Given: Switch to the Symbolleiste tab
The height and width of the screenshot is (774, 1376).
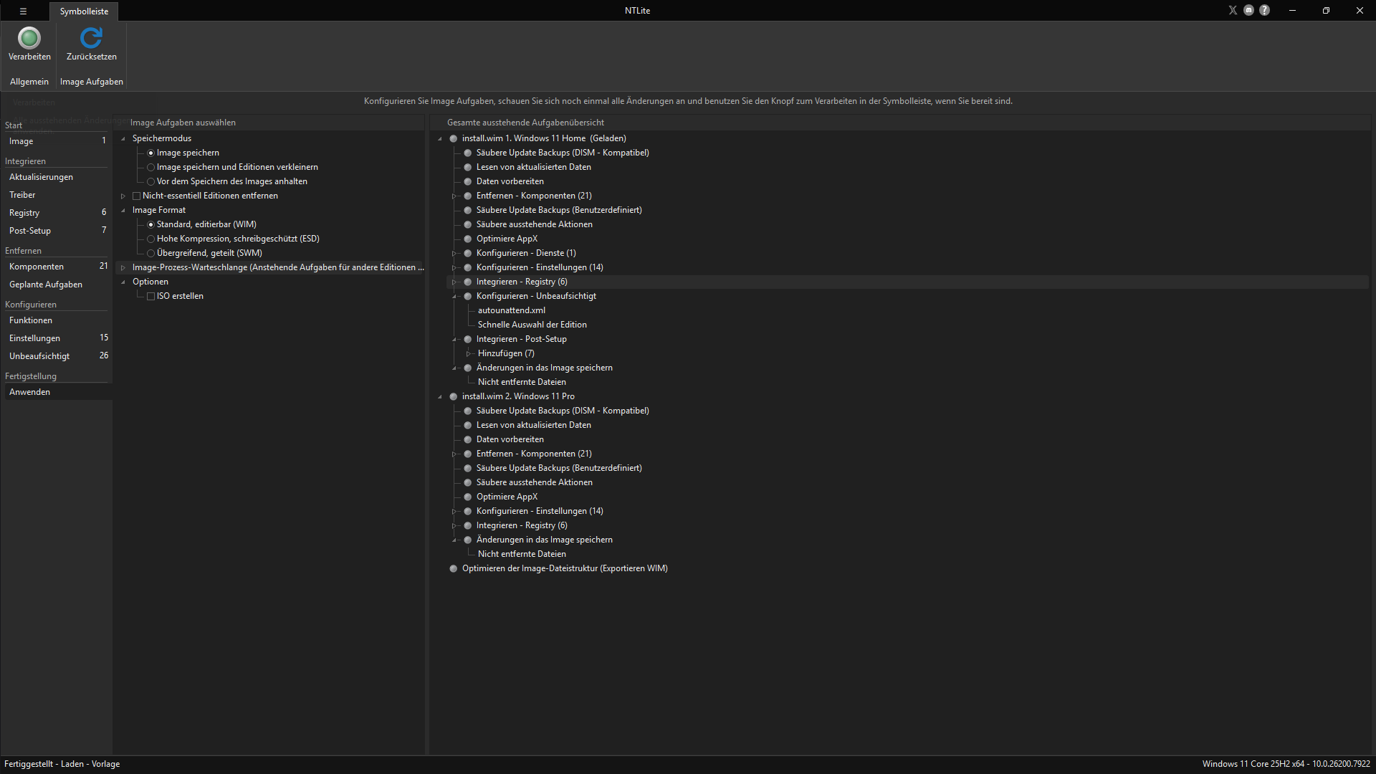Looking at the screenshot, I should click(x=84, y=11).
